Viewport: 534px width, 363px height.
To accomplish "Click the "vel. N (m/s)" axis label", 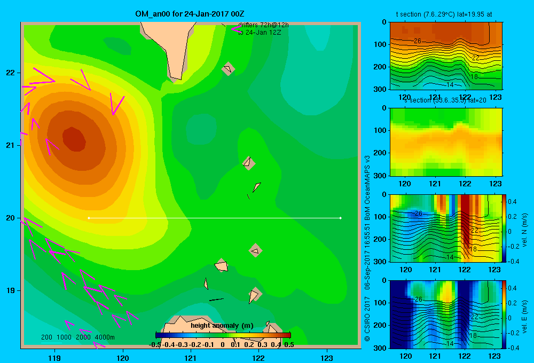I will pyautogui.click(x=524, y=230).
